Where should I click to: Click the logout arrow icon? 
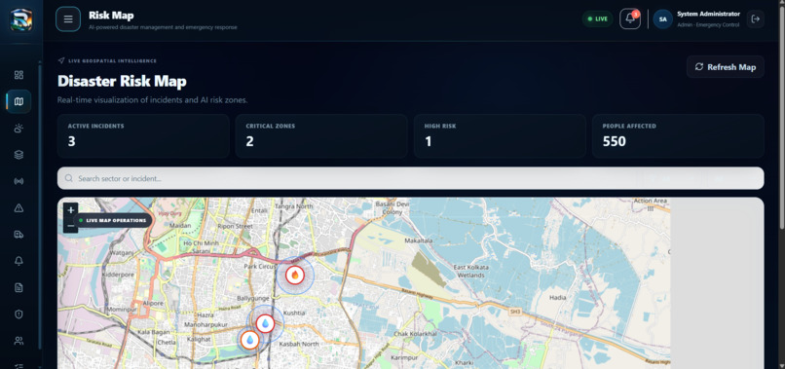[x=756, y=19]
